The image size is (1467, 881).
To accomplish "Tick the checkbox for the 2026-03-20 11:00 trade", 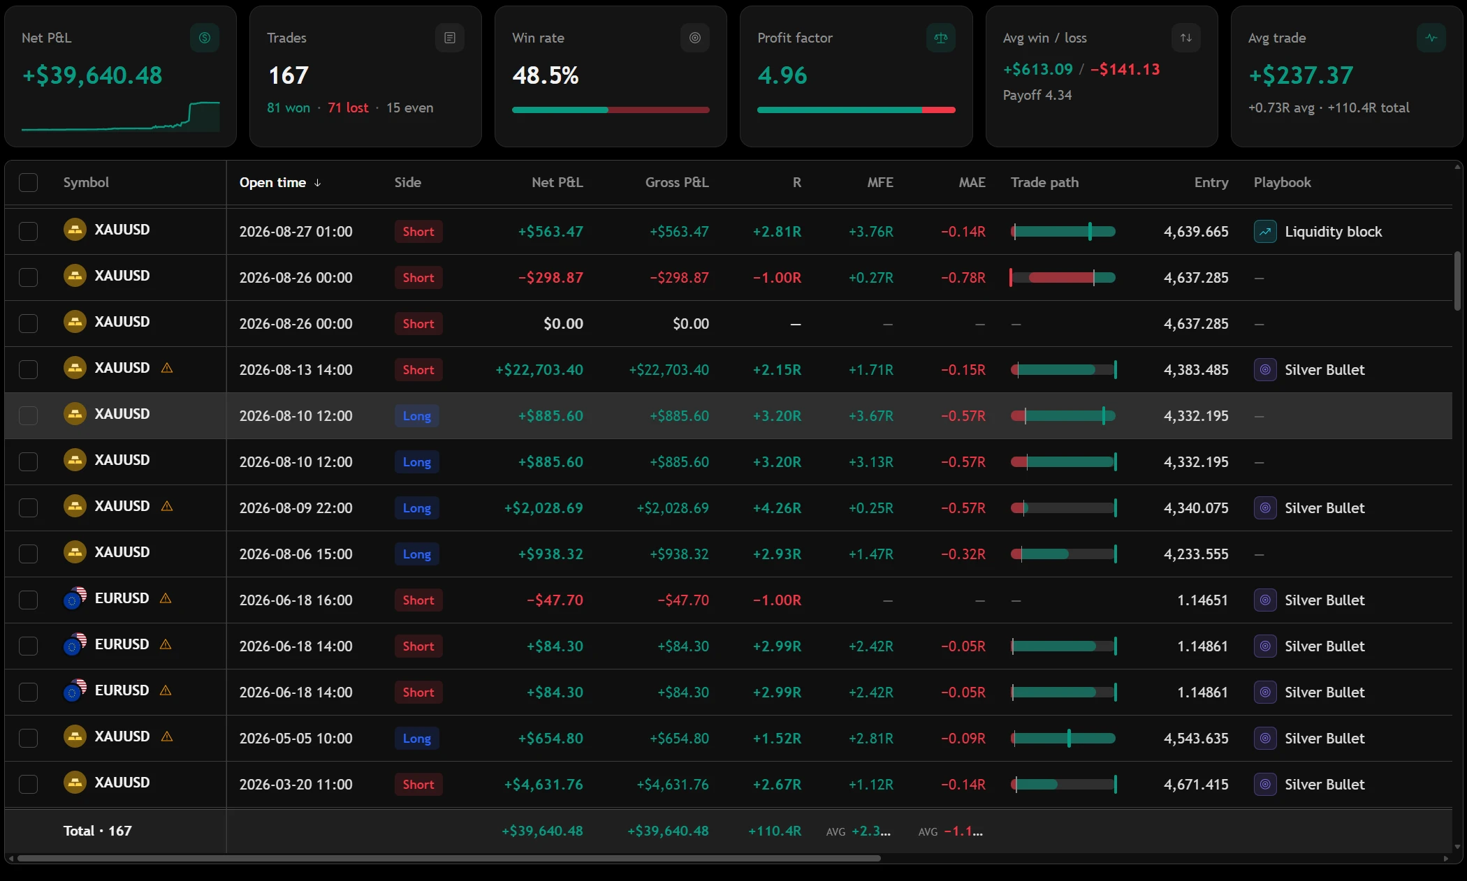I will tap(28, 784).
